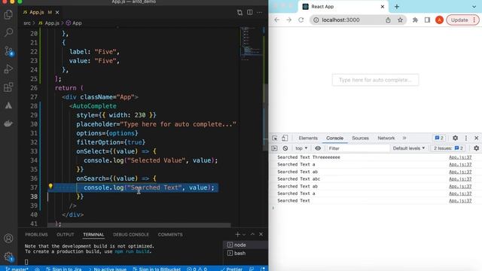Open the Run and Debug view
Viewport: 482px width, 271px height.
(x=8, y=69)
